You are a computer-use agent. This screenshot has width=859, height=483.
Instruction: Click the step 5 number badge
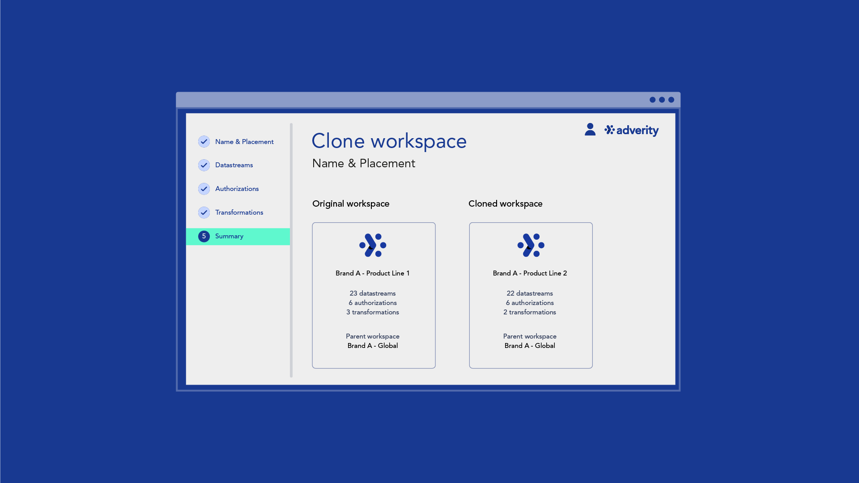(x=204, y=236)
